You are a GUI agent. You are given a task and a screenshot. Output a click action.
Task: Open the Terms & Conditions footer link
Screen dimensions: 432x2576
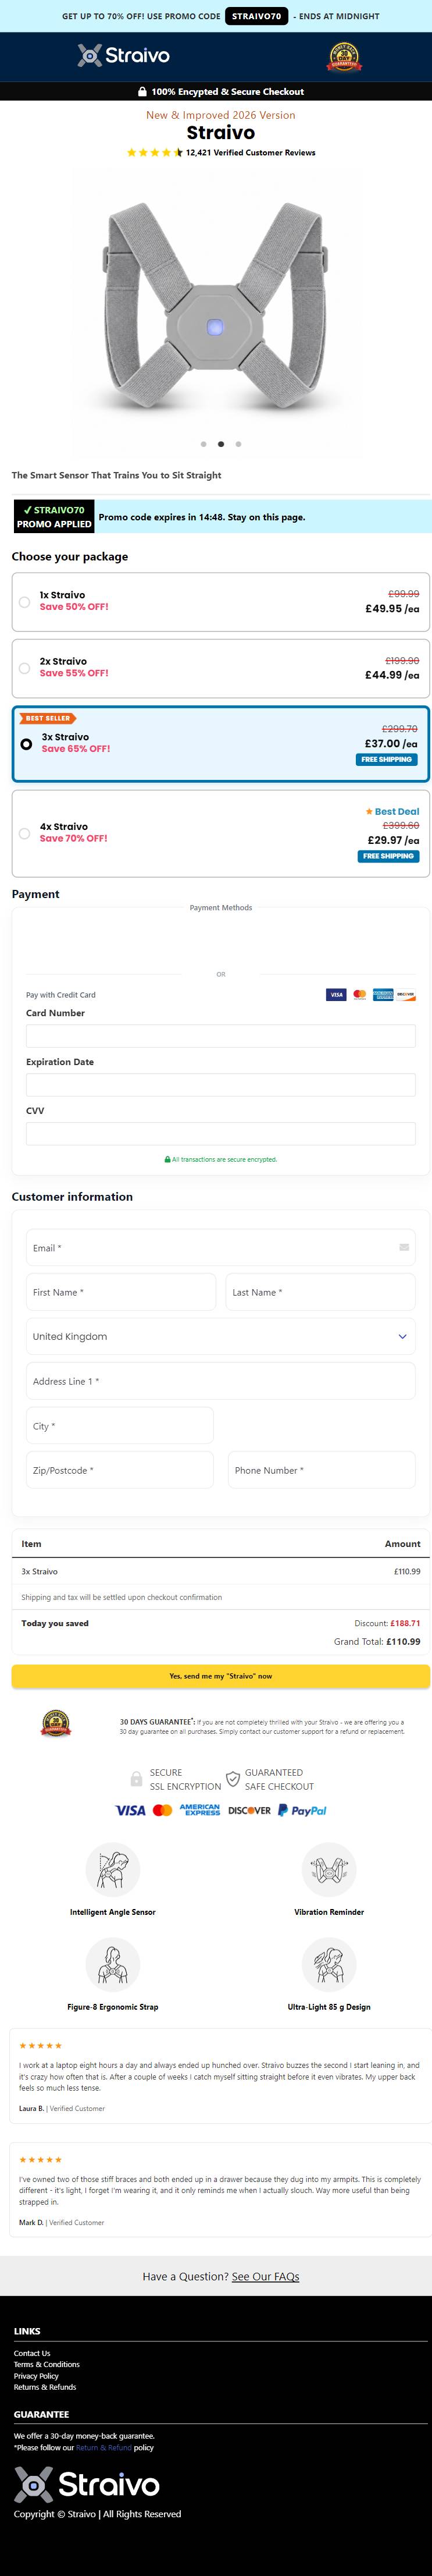tap(47, 2365)
